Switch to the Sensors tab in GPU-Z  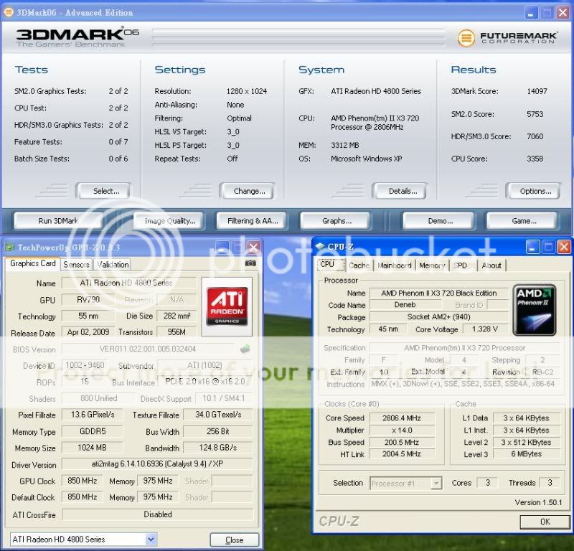coord(76,265)
